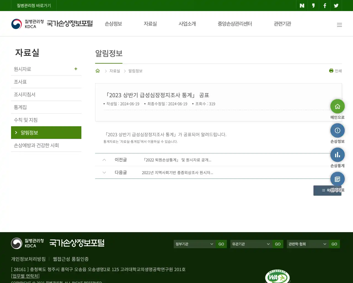The image size is (353, 283).
Task: Click 질병관리청 바로가기 link
Action: pos(34,6)
